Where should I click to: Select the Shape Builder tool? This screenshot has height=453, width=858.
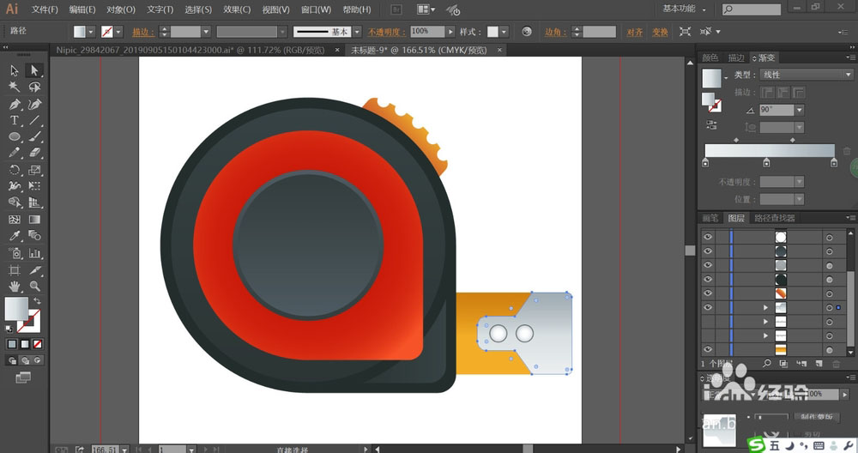[x=15, y=202]
